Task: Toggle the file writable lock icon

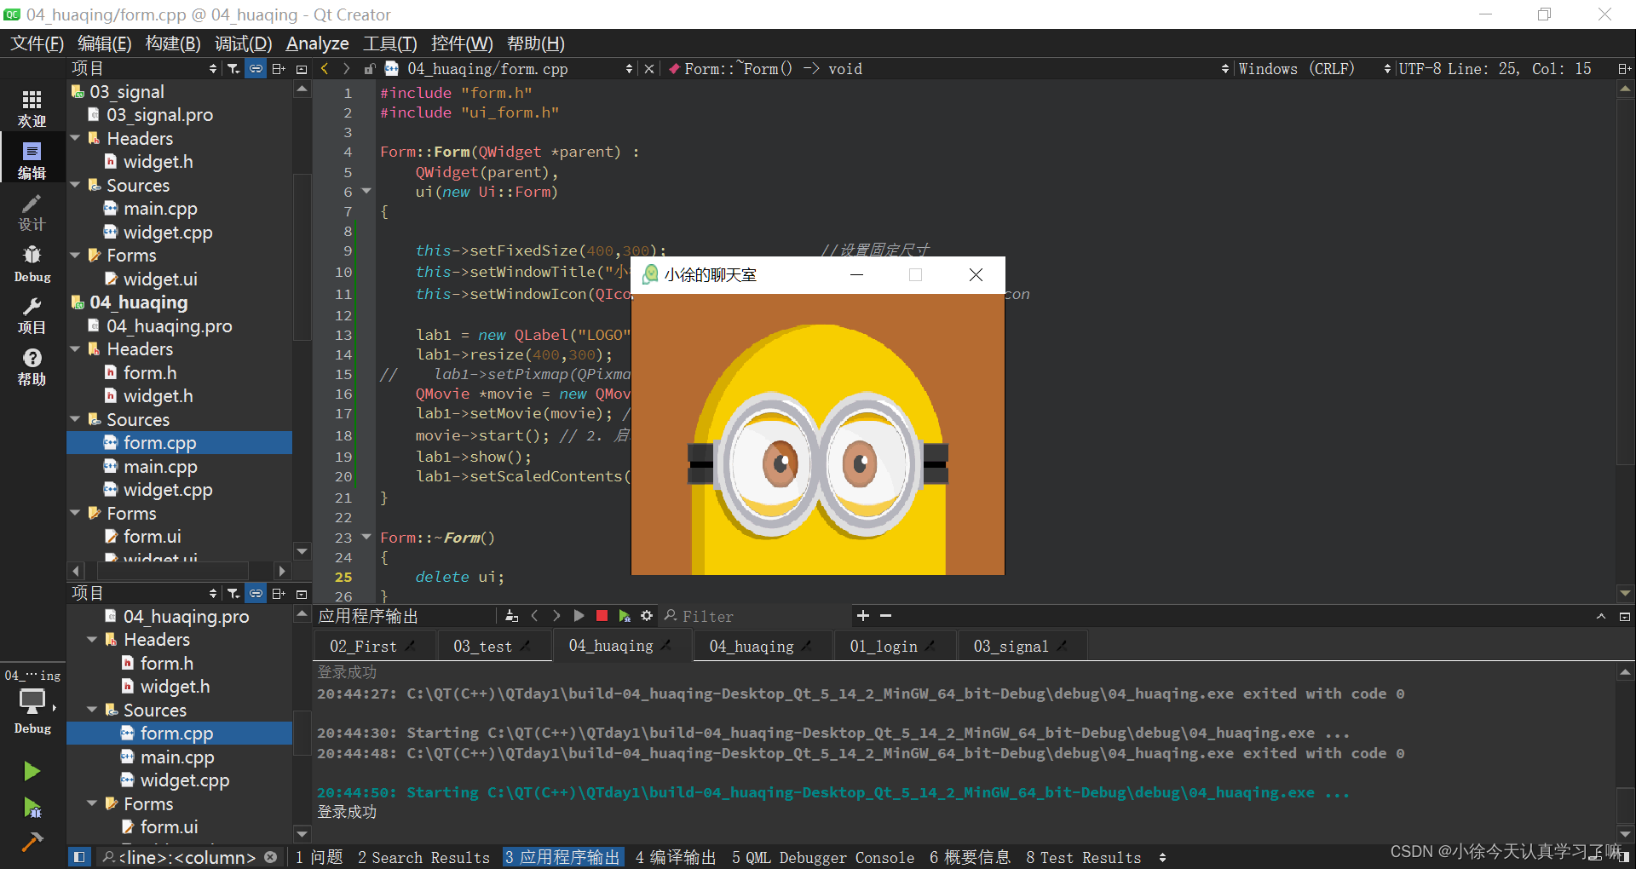Action: [369, 68]
